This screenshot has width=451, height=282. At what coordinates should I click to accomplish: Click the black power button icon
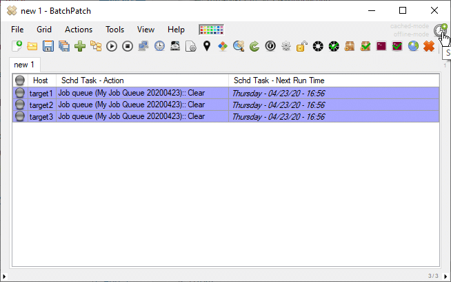tap(270, 46)
